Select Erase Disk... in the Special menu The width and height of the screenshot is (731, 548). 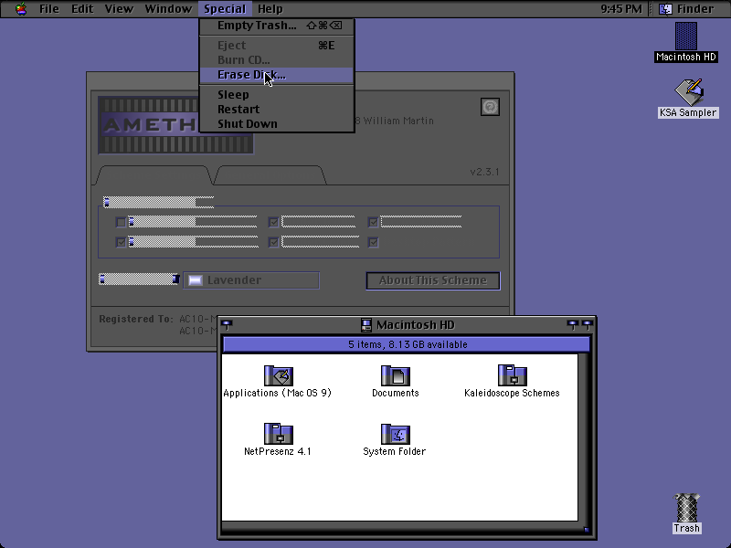(277, 75)
